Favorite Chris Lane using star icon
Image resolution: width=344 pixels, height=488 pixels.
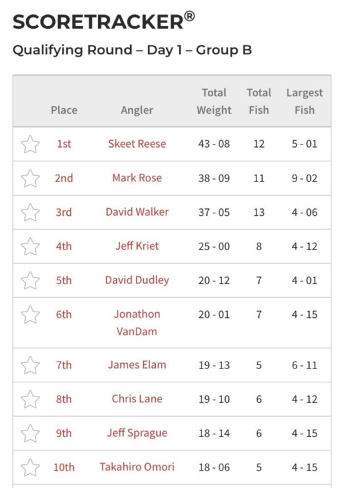pos(30,399)
